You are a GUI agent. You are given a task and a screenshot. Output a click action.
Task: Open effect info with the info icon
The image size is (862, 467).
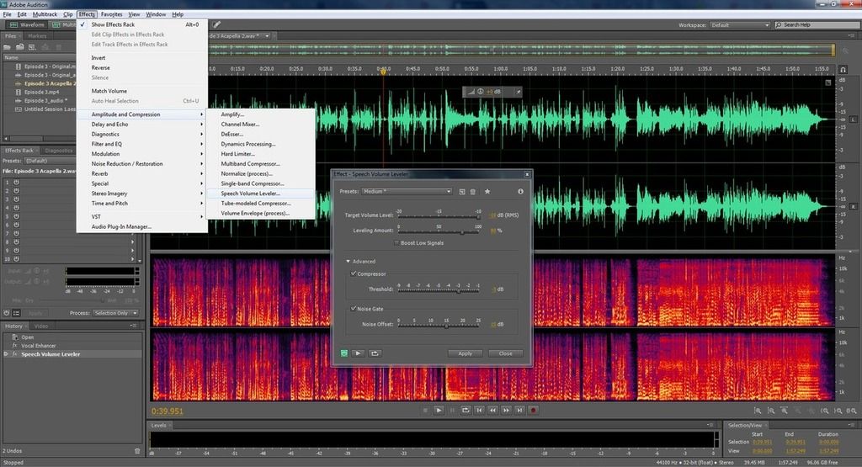520,191
